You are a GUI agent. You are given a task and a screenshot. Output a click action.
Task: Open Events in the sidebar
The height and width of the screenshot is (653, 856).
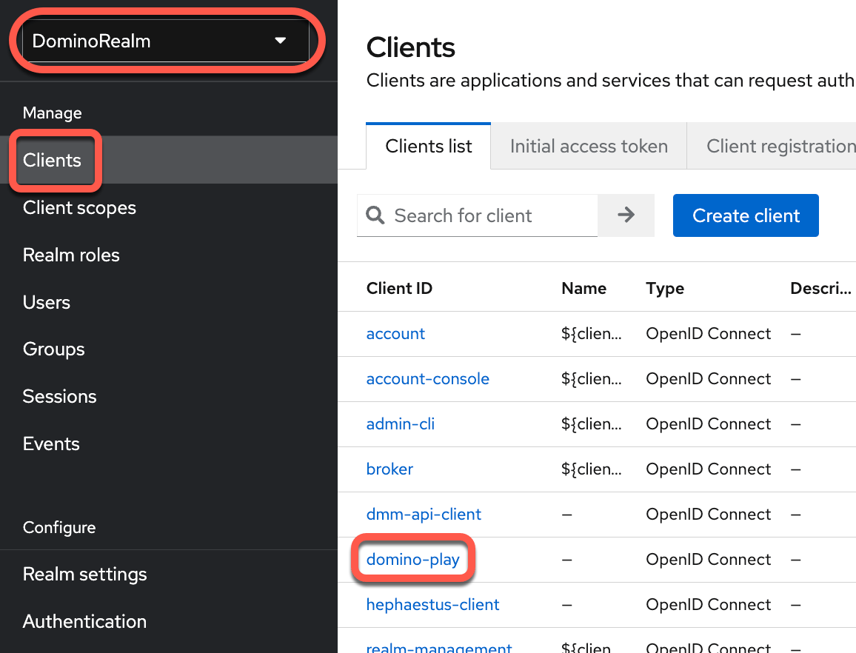[51, 444]
